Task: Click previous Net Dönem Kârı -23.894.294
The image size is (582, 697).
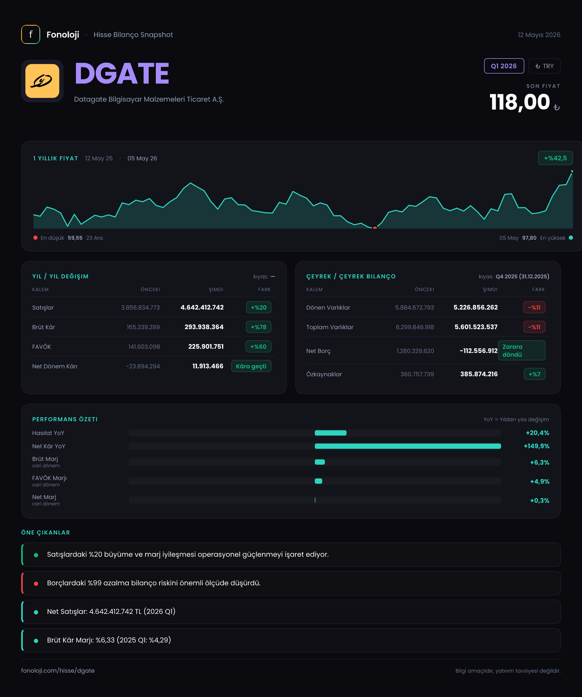Action: pyautogui.click(x=143, y=366)
